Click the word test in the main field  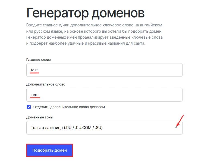34,70
